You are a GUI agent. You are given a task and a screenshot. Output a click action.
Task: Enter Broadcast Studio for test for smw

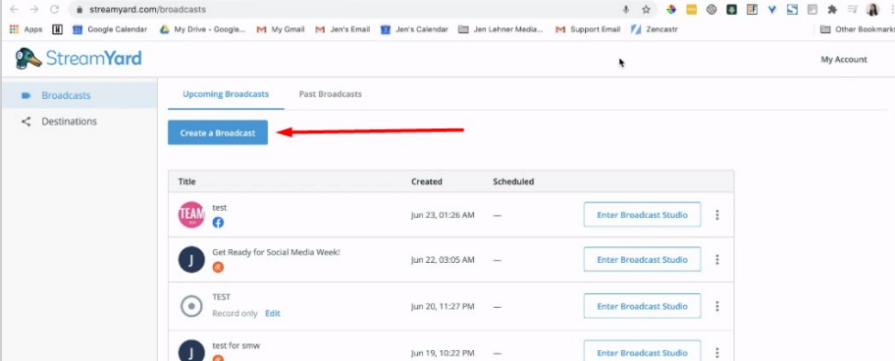(642, 351)
